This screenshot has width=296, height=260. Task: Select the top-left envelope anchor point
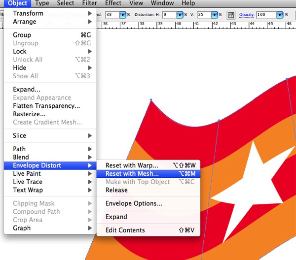click(151, 99)
